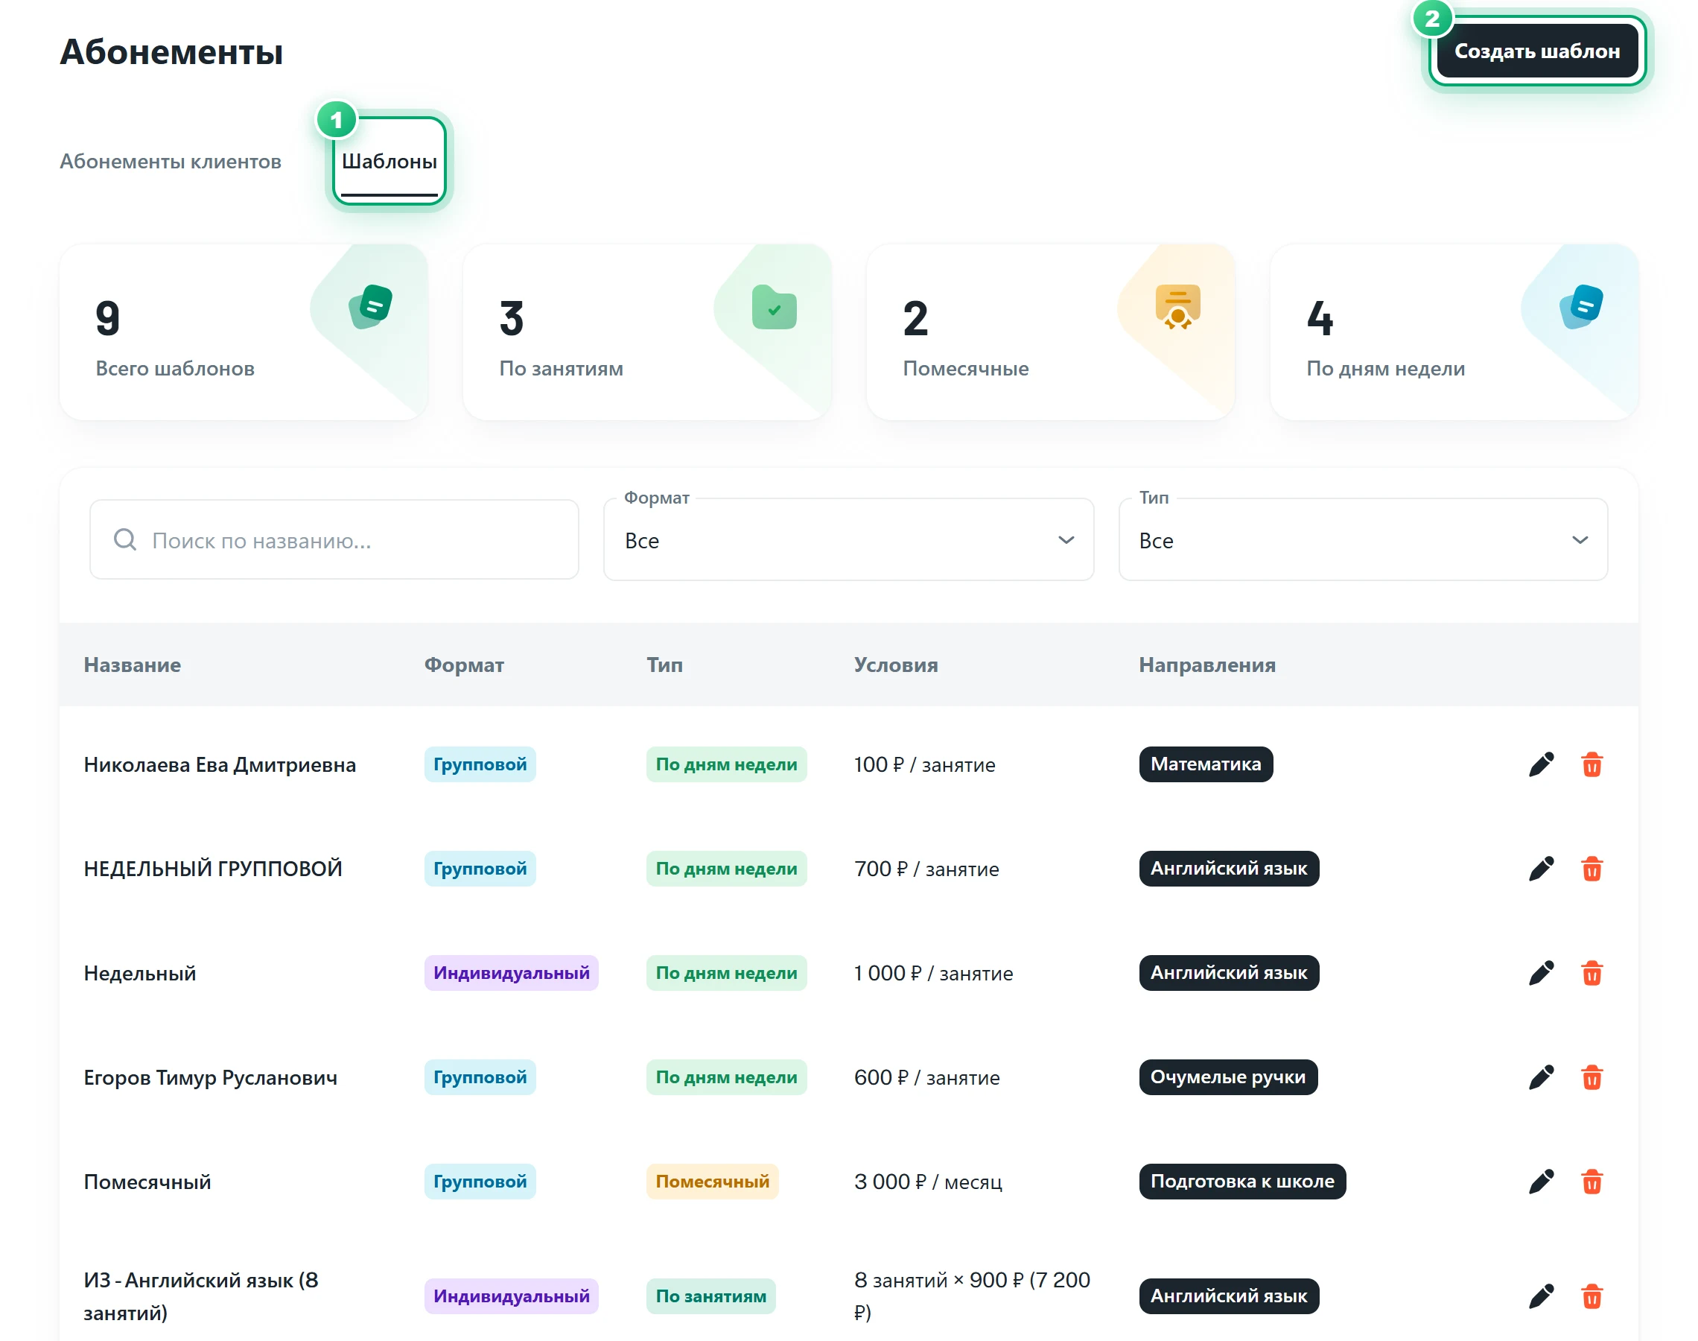Click the По занятиям folder icon
Viewport: 1698px width, 1341px height.
click(x=774, y=307)
